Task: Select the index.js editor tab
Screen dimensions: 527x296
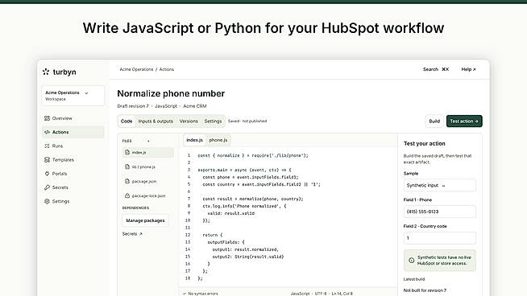Action: coord(194,140)
